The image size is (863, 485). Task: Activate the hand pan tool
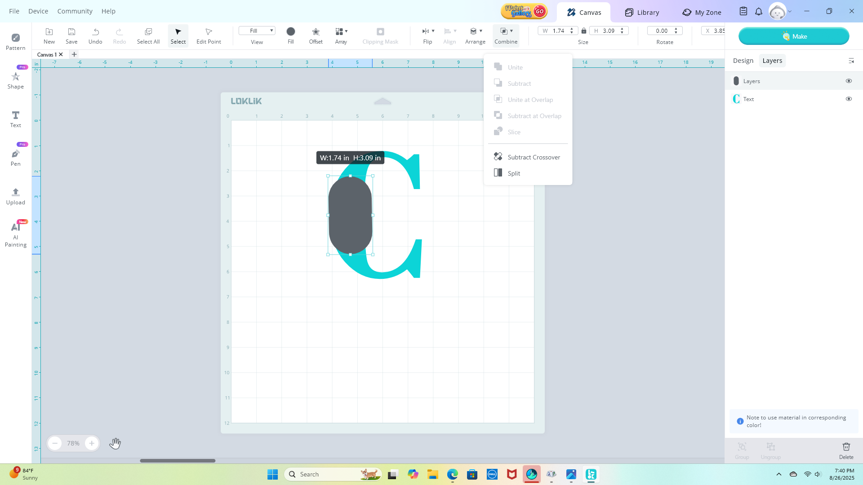tap(115, 443)
